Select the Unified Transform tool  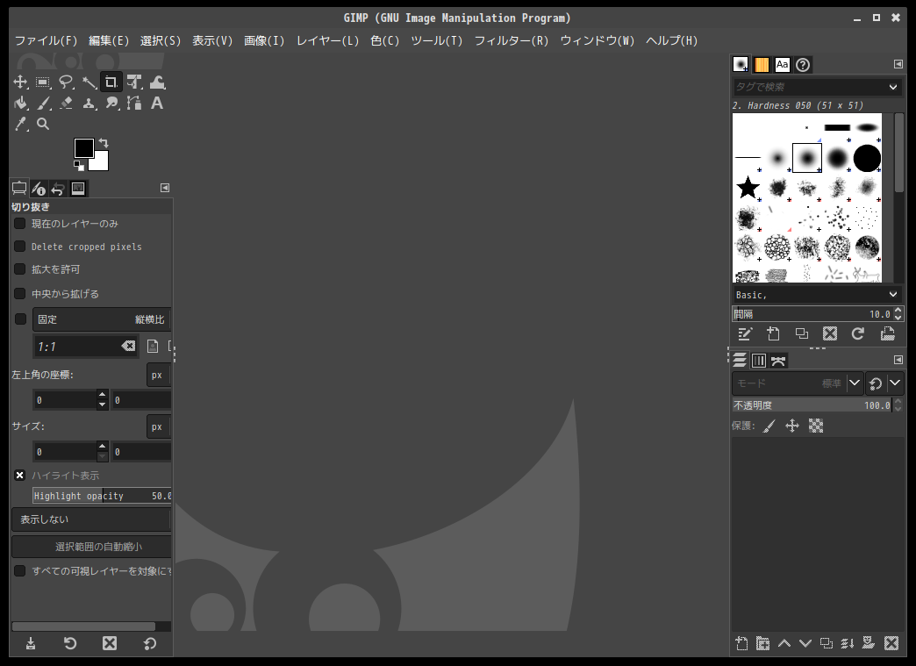134,82
